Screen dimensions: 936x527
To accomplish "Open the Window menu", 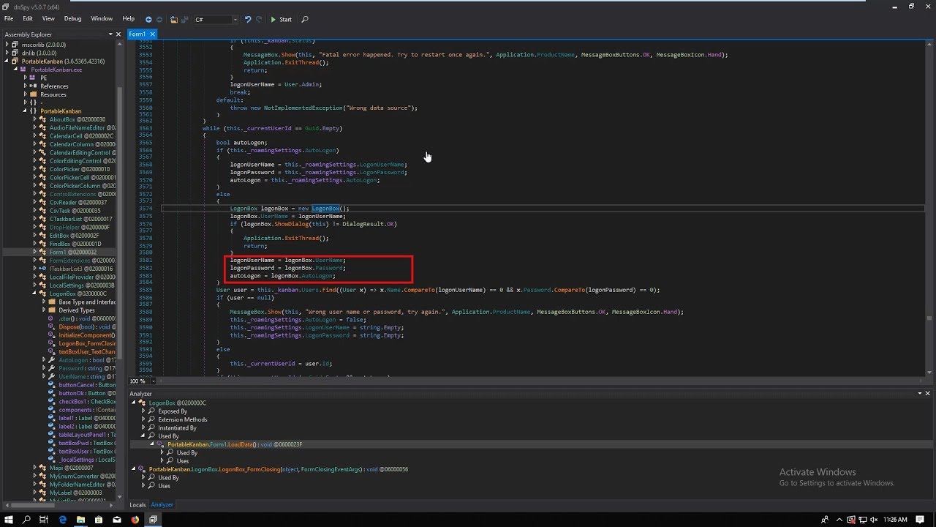I will click(x=102, y=18).
